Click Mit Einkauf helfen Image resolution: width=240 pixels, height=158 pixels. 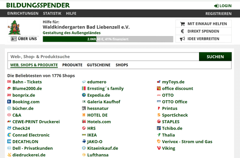(203, 24)
